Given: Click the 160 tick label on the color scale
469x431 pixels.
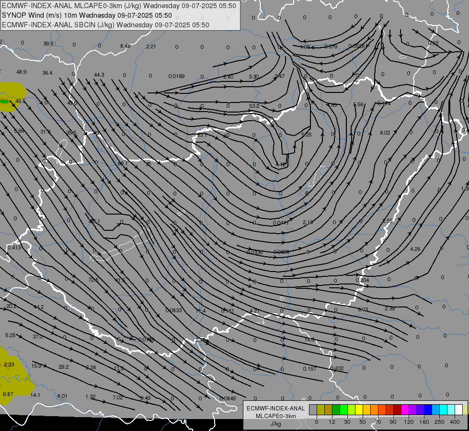Looking at the screenshot, I should click(x=424, y=422).
